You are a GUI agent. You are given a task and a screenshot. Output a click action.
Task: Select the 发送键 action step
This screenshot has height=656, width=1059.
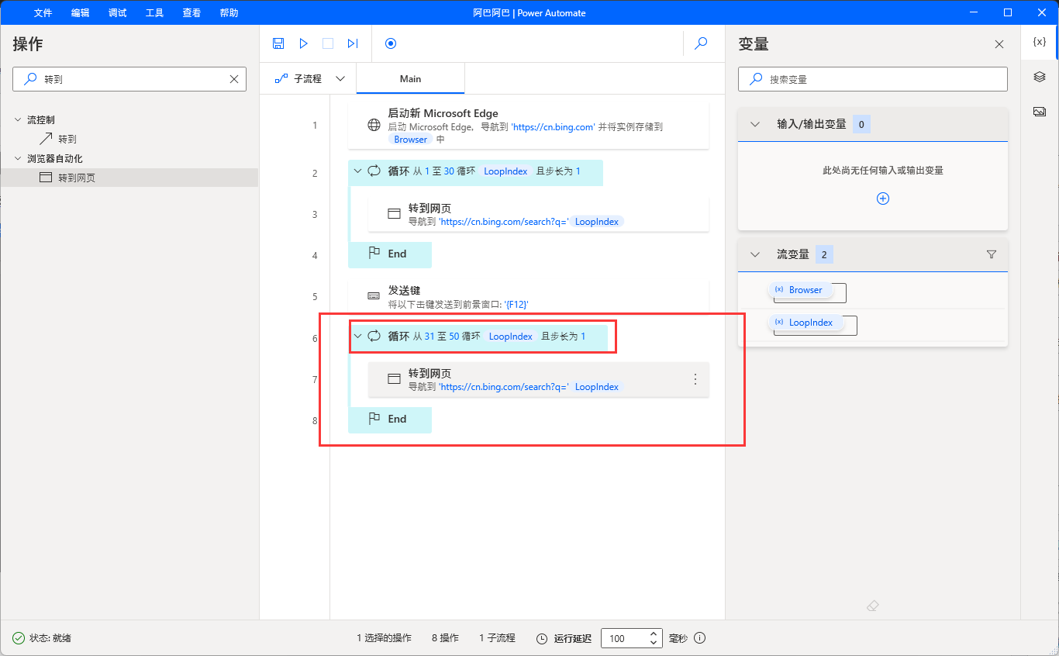click(529, 296)
